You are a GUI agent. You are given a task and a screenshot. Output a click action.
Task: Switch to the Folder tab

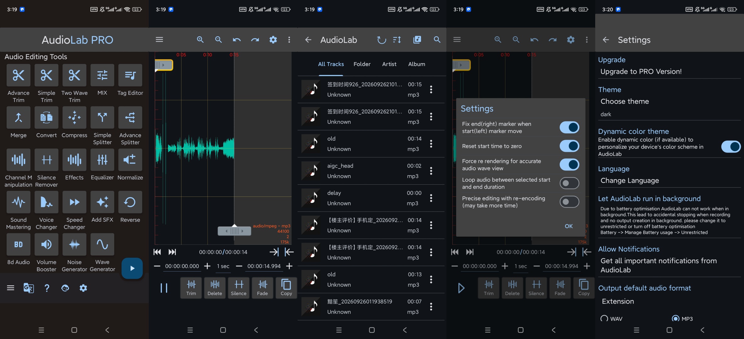[362, 64]
